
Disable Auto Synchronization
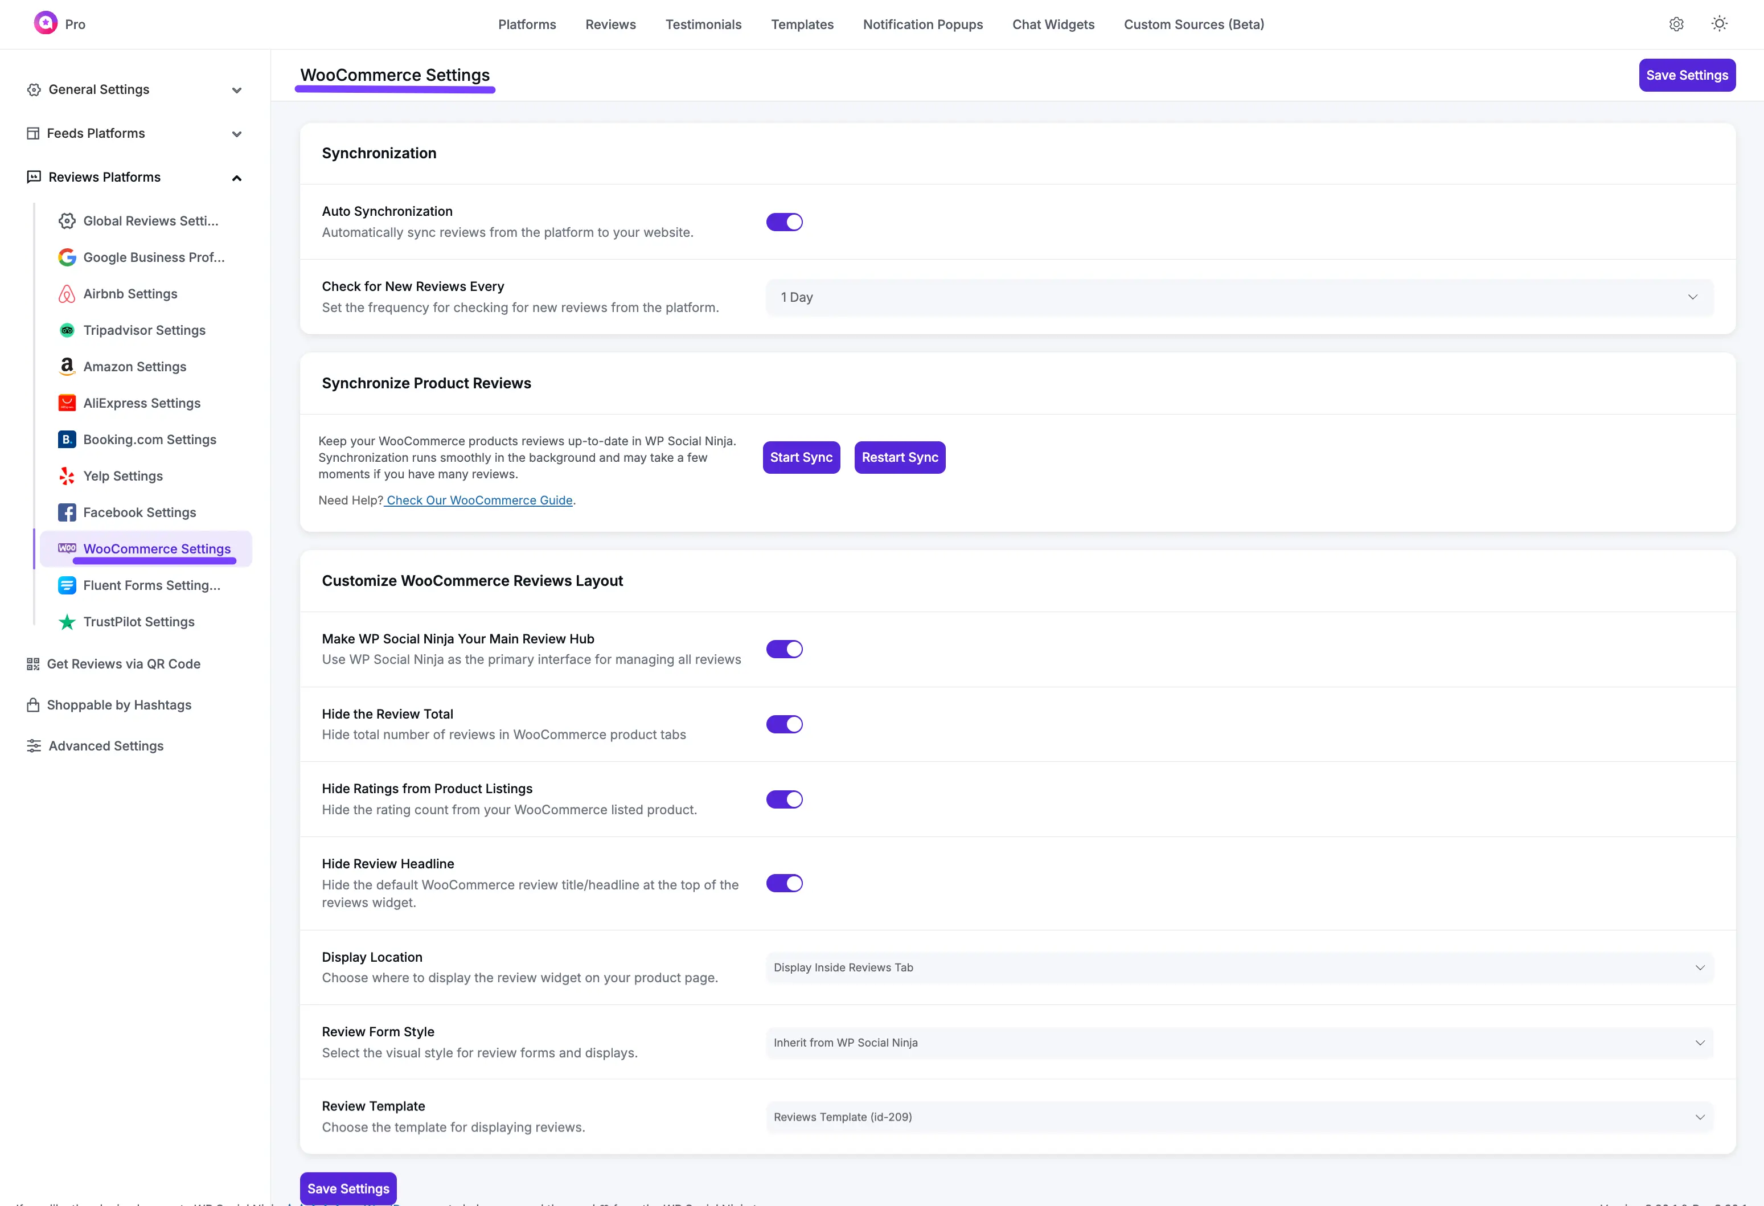784,221
